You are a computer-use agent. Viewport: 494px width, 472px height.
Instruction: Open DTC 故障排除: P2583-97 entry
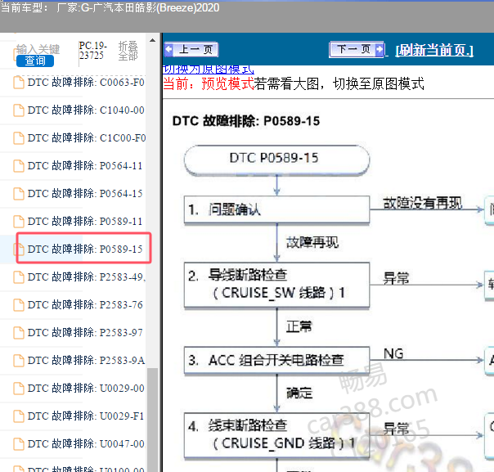(x=85, y=332)
